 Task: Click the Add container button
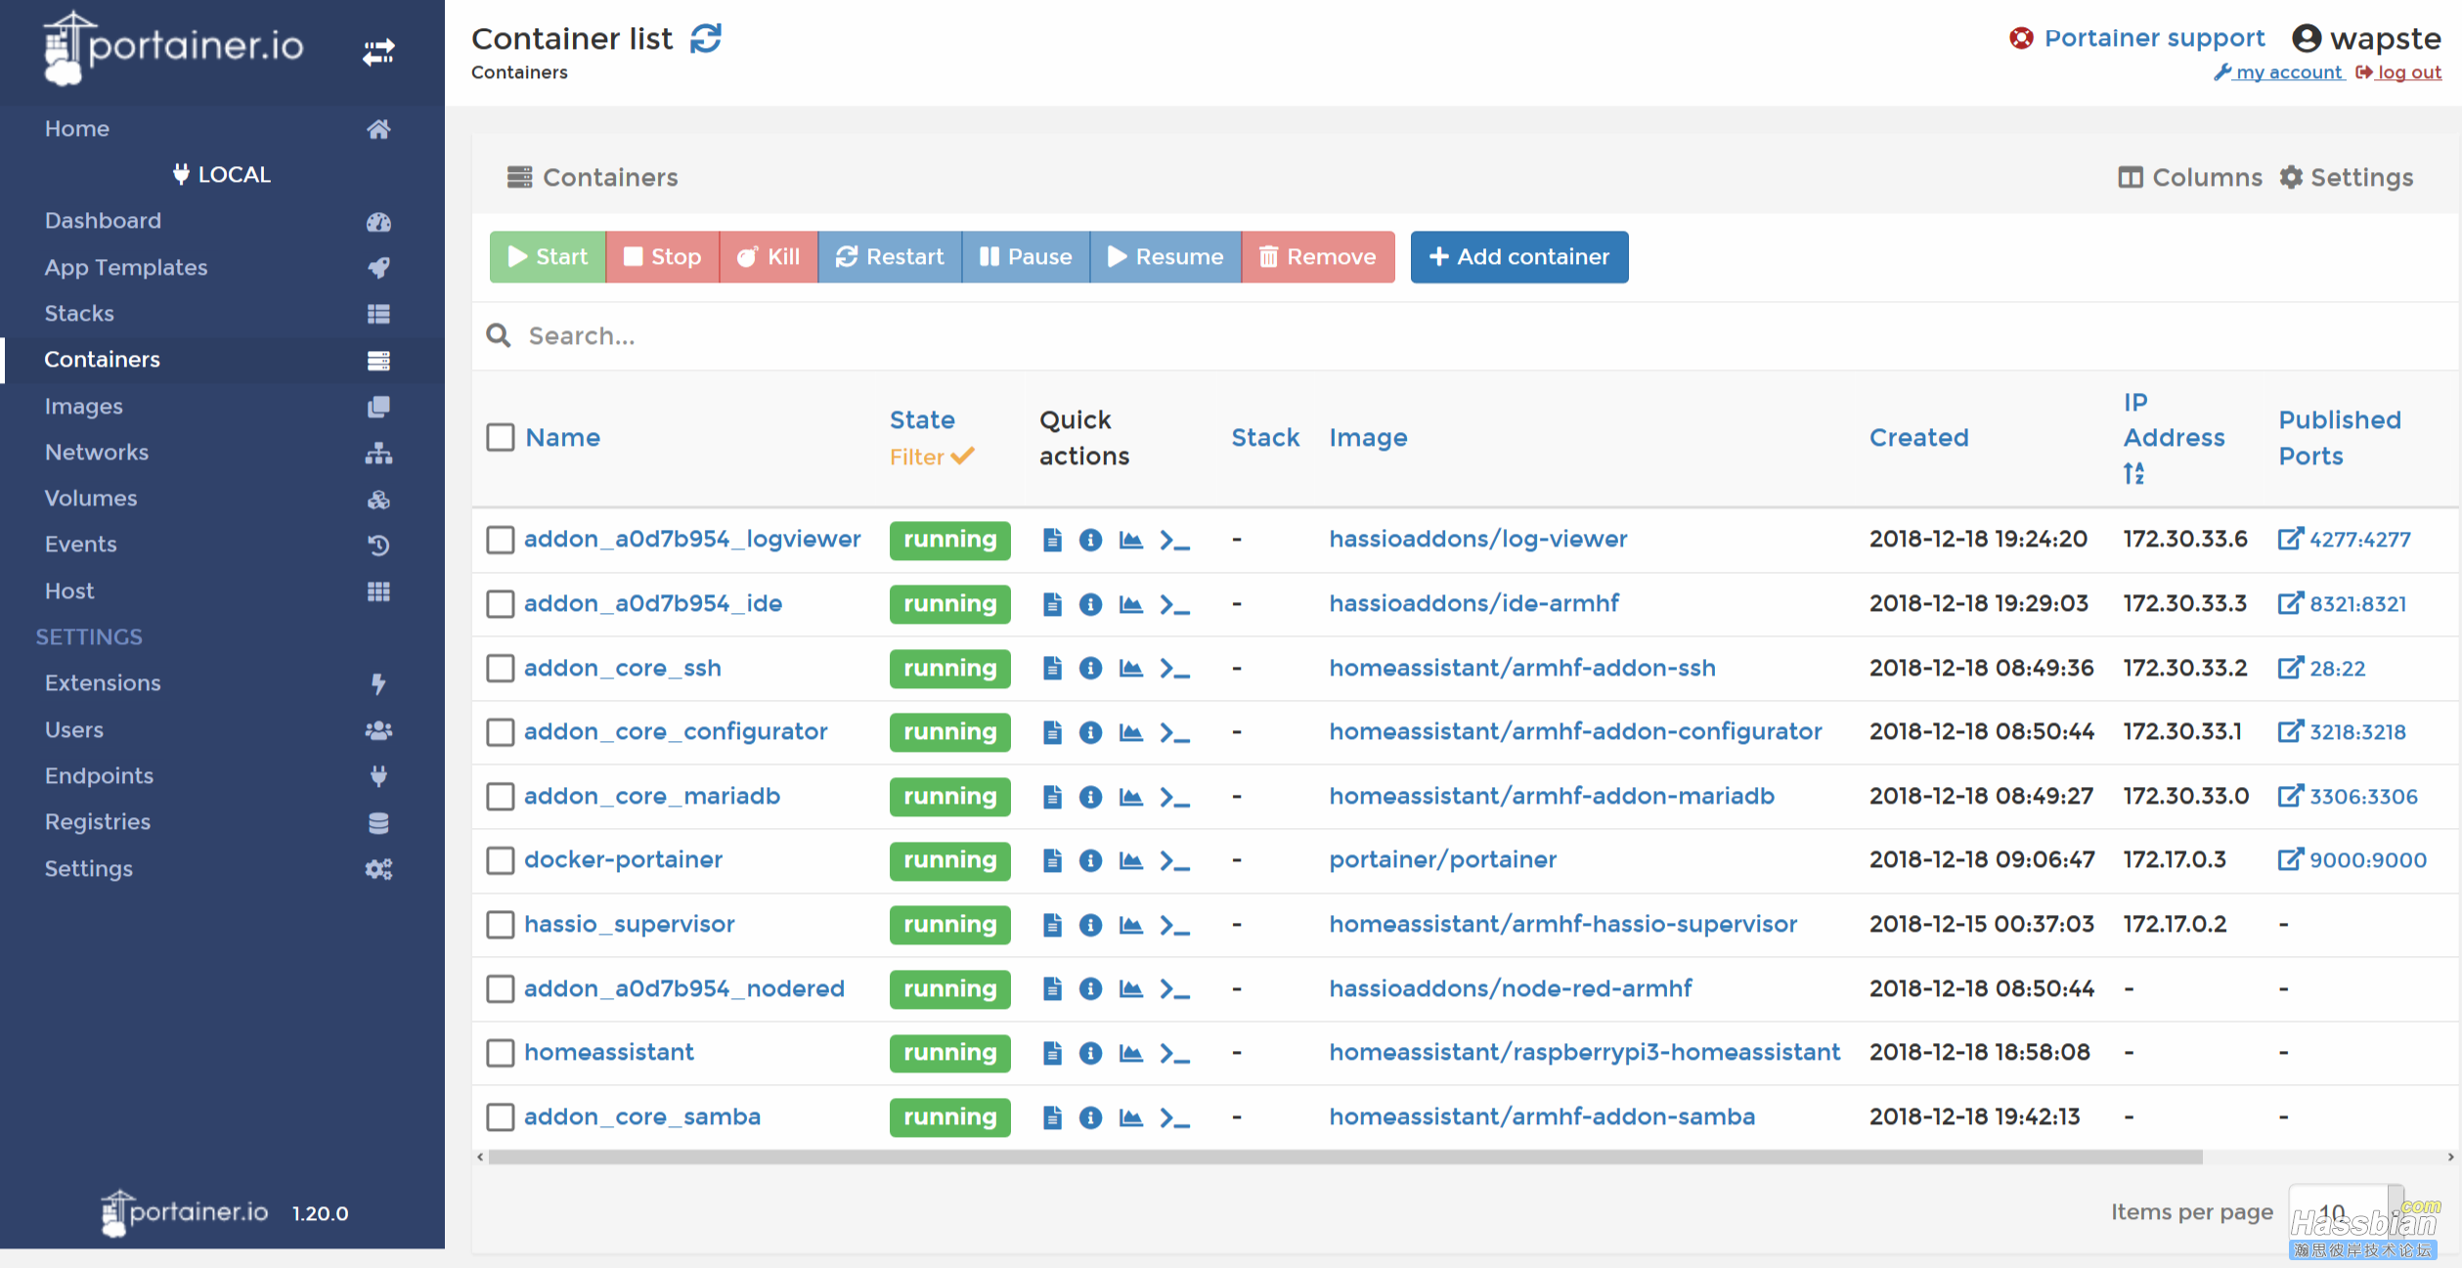1519,257
